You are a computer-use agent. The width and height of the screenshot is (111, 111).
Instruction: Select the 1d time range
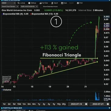[x=4, y=104]
